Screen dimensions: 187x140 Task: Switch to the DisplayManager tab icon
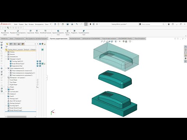pyautogui.click(x=23, y=44)
